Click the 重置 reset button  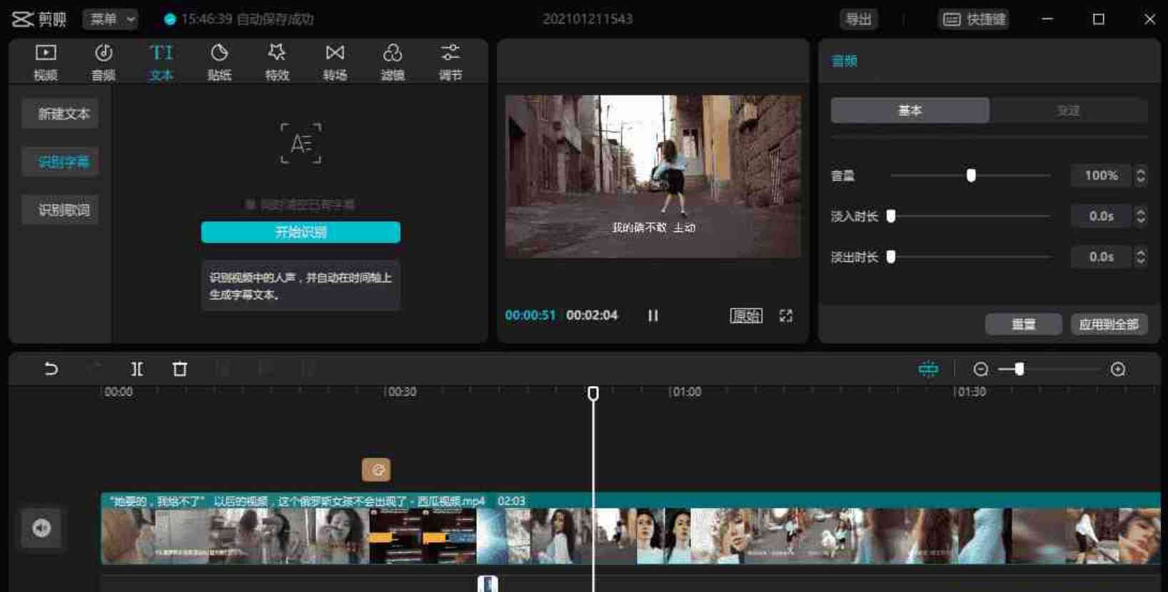pos(1023,325)
